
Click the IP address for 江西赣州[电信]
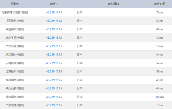54,21
